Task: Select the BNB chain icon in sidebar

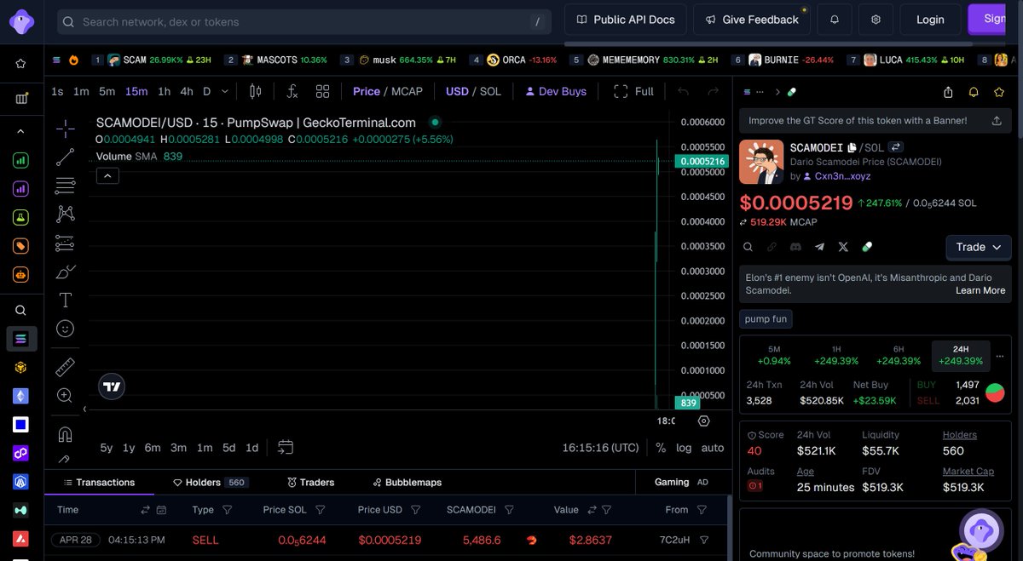Action: pos(20,367)
